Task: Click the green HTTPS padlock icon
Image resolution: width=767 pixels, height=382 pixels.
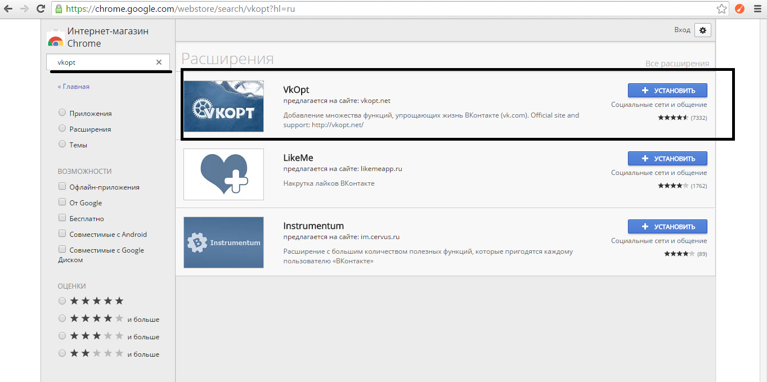Action: [59, 9]
